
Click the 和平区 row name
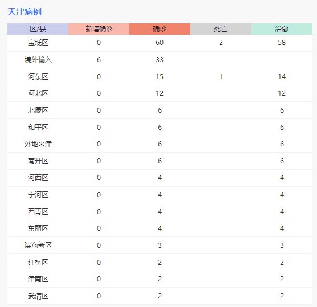click(x=38, y=128)
